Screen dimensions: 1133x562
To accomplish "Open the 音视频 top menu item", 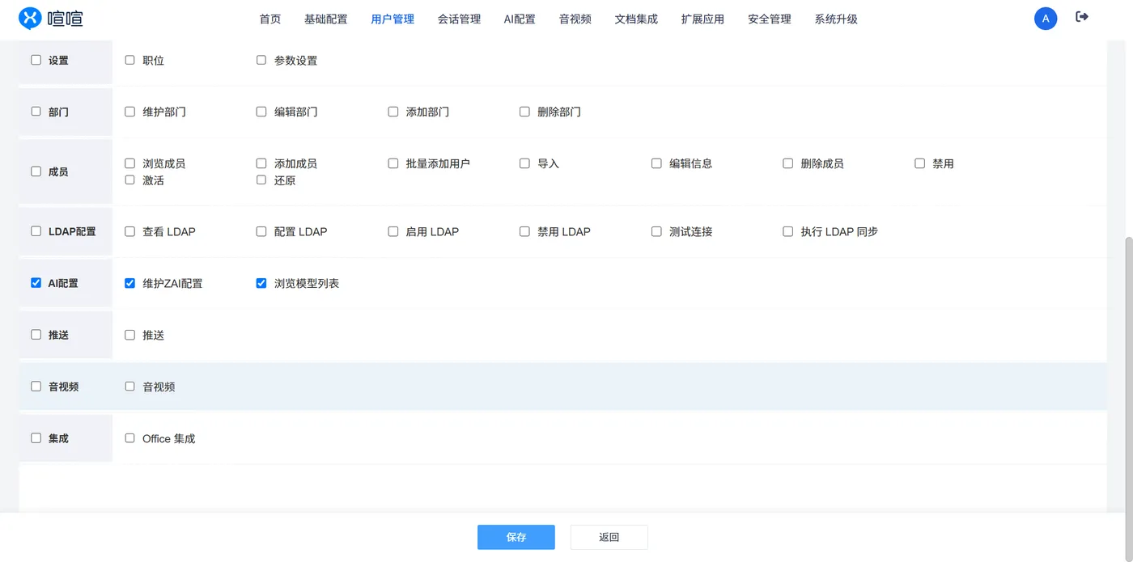I will 575,19.
